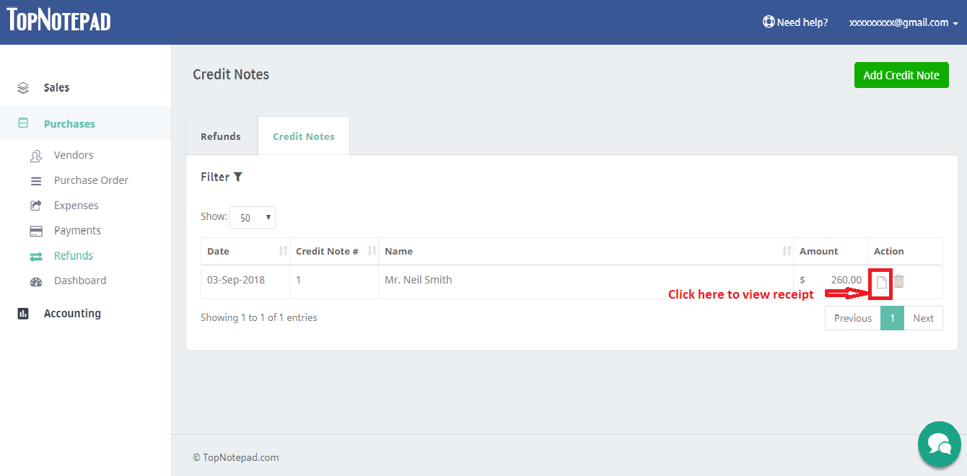Sort by Date column

click(245, 251)
